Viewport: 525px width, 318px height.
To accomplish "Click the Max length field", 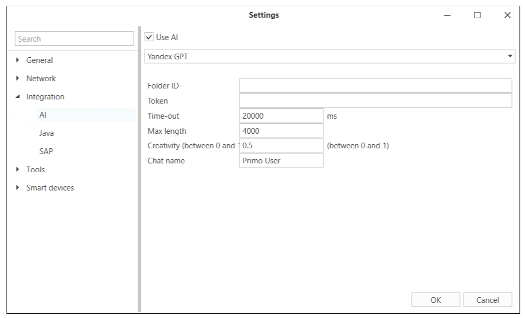I will [281, 131].
